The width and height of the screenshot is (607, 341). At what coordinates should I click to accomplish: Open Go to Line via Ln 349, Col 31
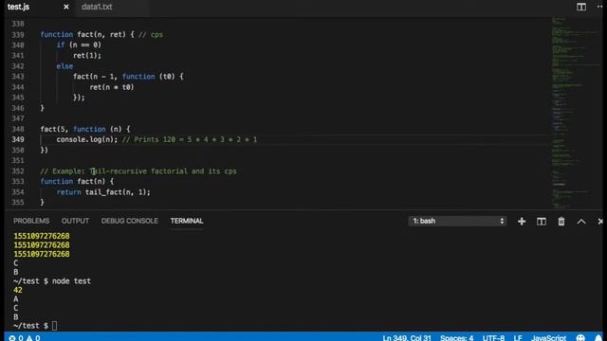407,338
